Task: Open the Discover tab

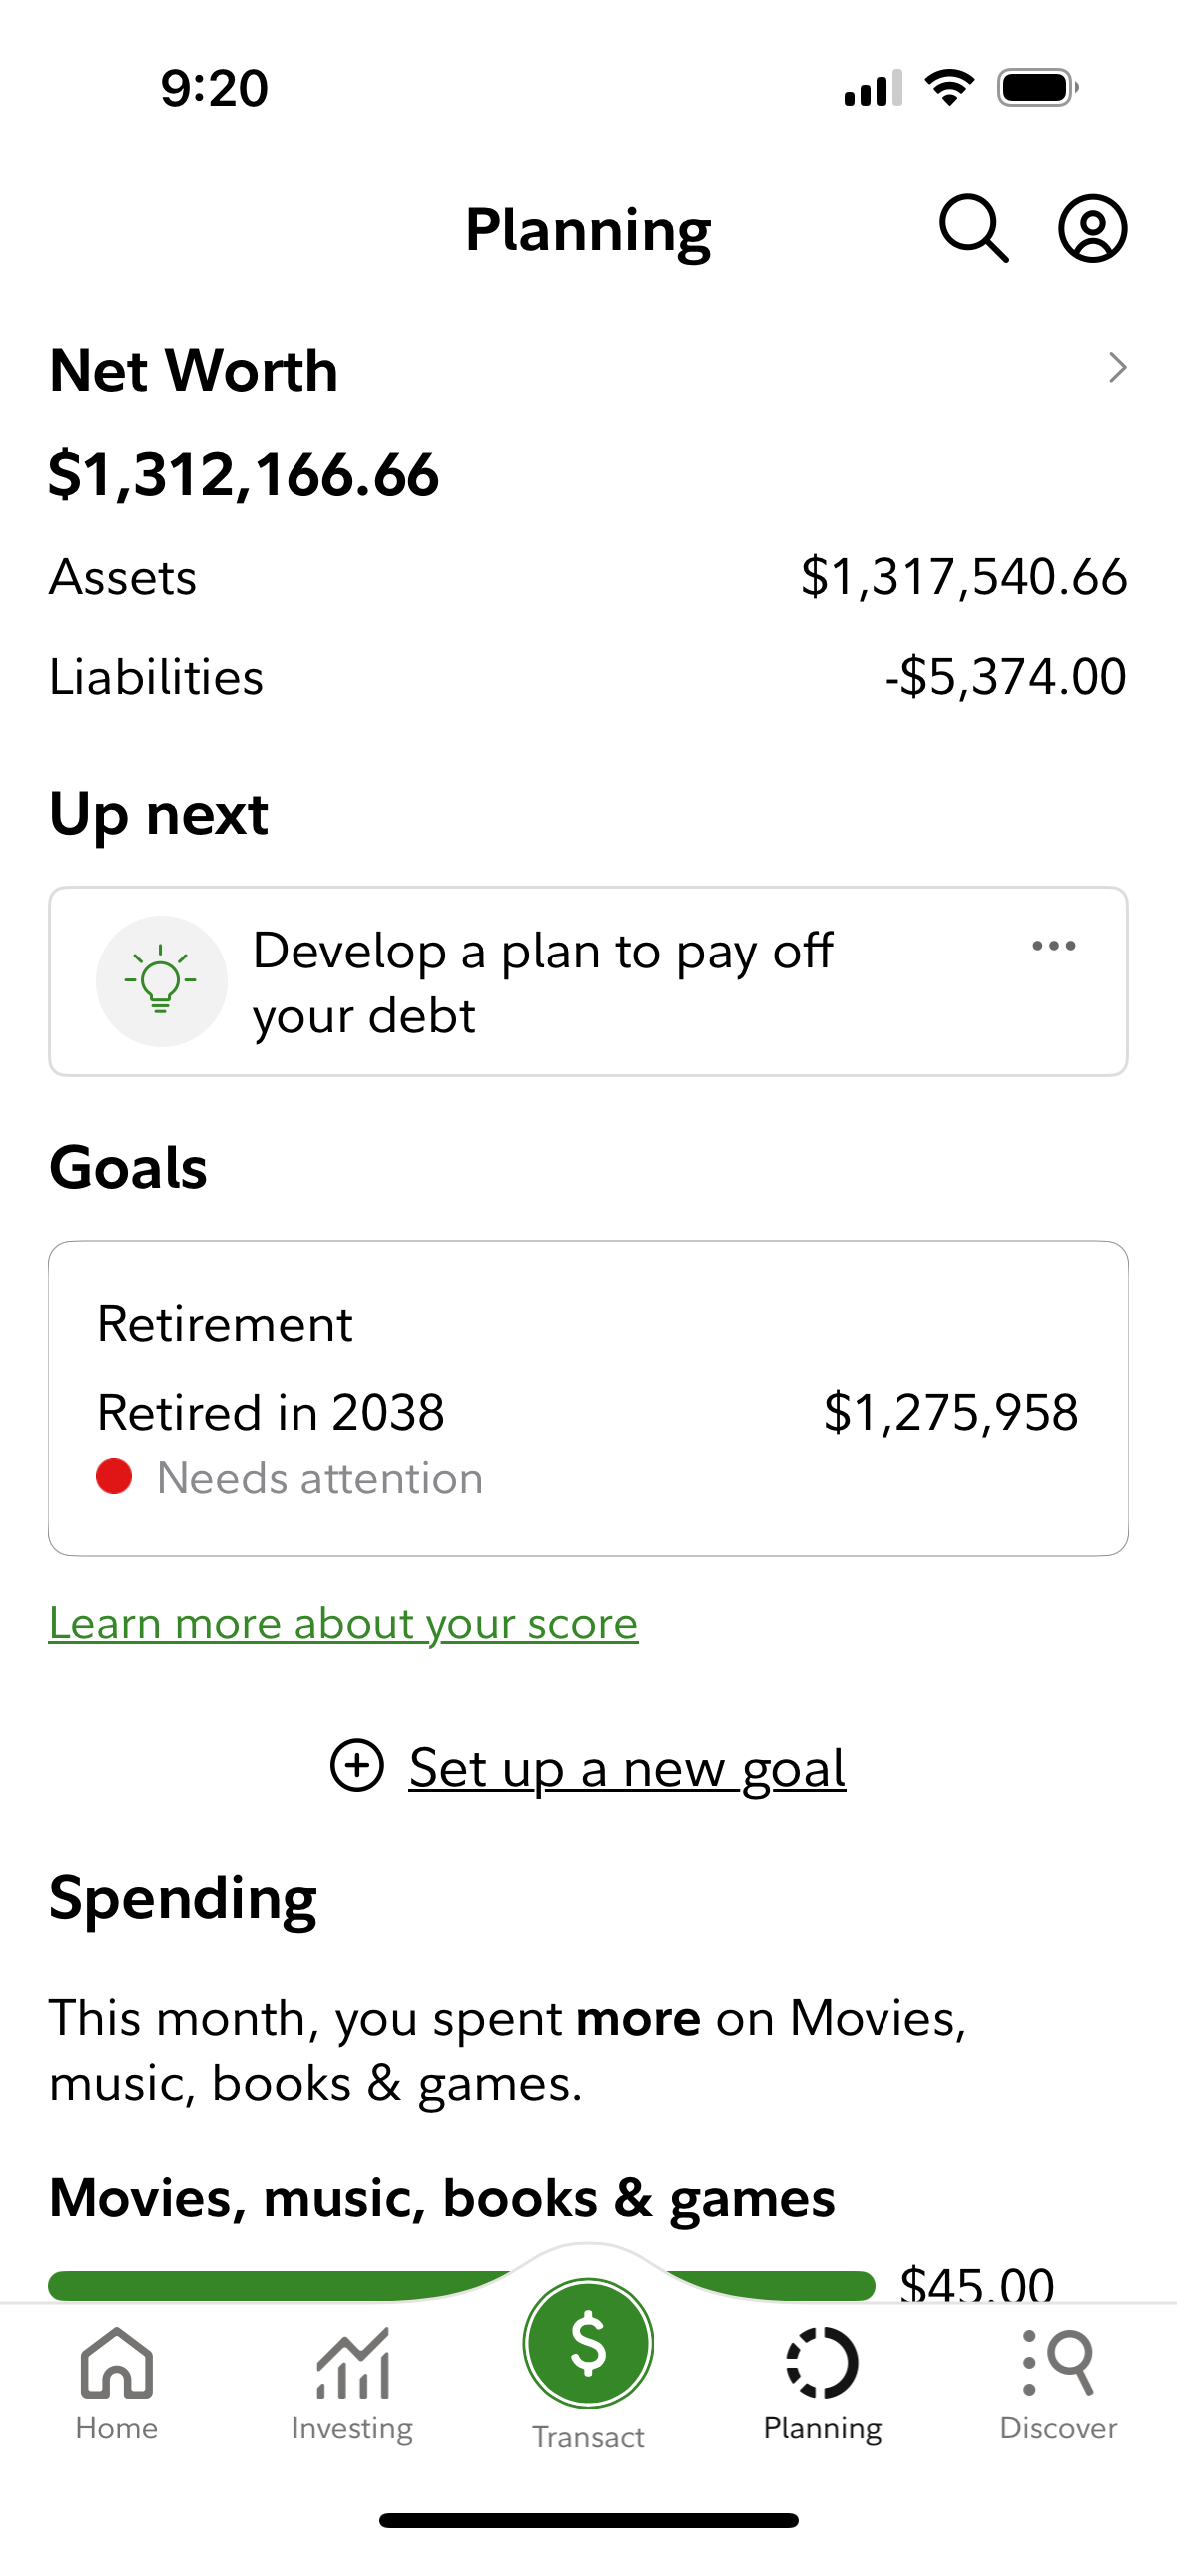Action: 1058,2382
